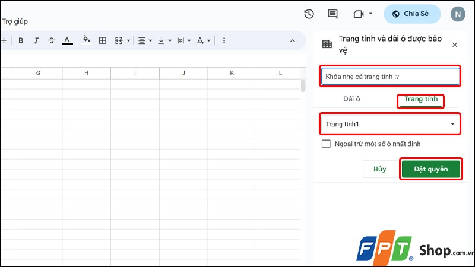475x267 pixels.
Task: Click the plus icon in toolbar
Action: point(4,40)
